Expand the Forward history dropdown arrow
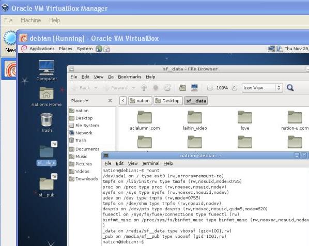309x246 pixels. (x=134, y=87)
